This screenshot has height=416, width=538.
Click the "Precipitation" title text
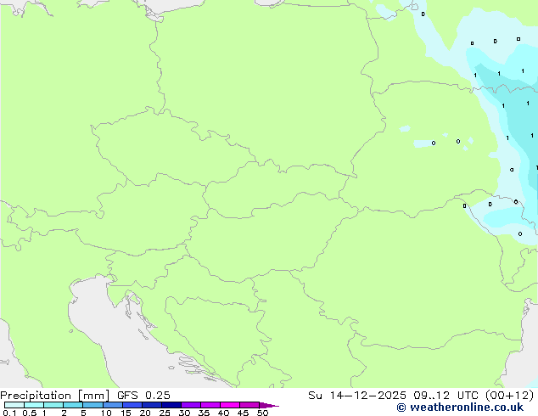pyautogui.click(x=36, y=396)
